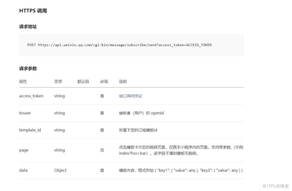Click the string type in access_token row

(x=59, y=96)
